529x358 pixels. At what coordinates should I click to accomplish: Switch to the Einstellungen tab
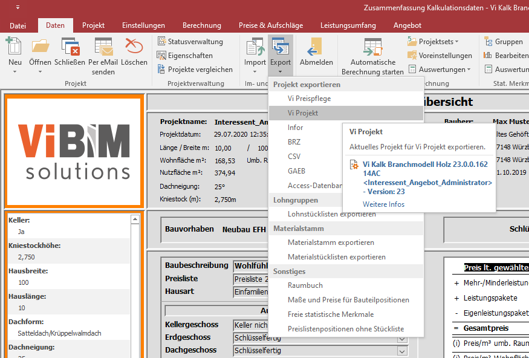143,25
